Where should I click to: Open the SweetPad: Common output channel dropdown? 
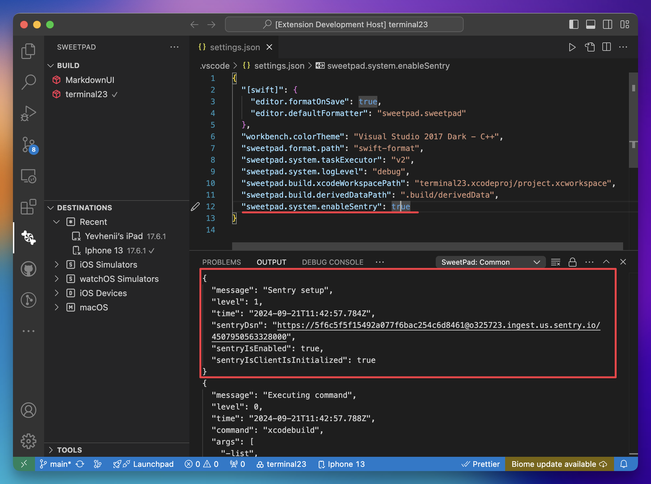coord(491,262)
